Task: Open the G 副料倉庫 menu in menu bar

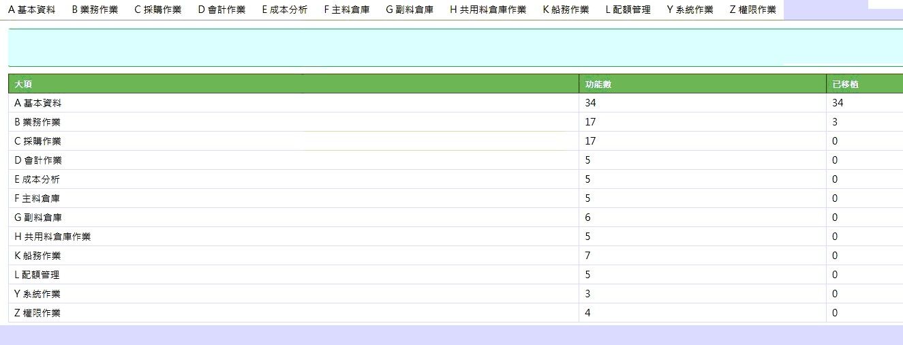Action: point(409,10)
